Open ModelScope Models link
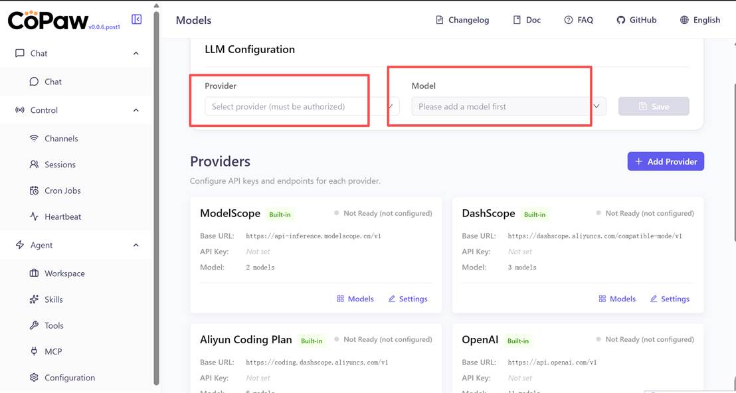This screenshot has height=393, width=736. [x=355, y=299]
